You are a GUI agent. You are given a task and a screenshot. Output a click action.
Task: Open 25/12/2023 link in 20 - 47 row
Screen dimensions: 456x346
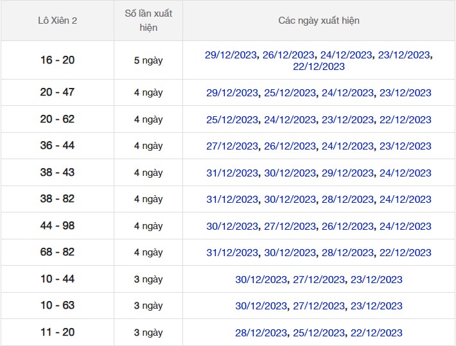[290, 93]
